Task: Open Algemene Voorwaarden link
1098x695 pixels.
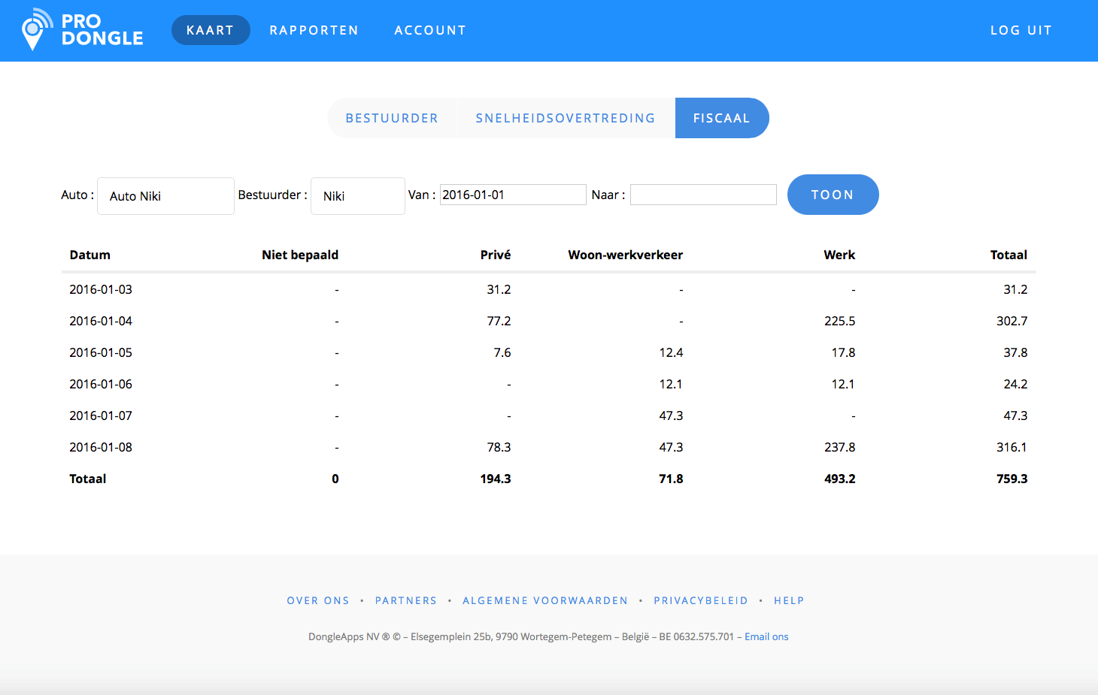Action: pyautogui.click(x=545, y=600)
